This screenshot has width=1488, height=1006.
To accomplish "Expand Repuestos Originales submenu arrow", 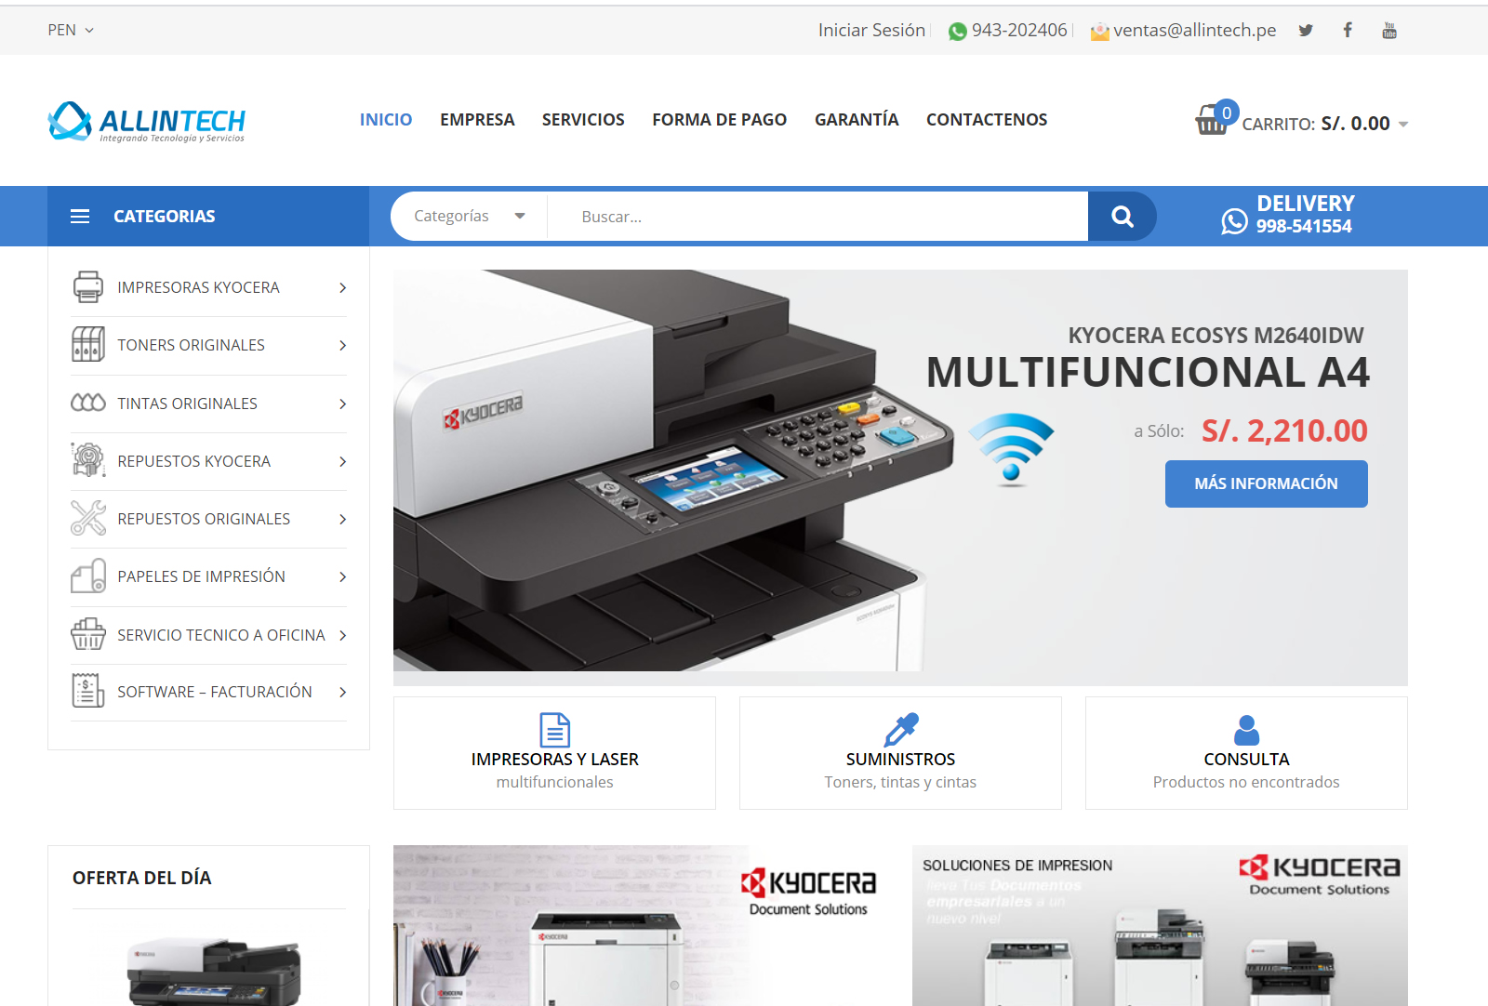I will [x=343, y=519].
